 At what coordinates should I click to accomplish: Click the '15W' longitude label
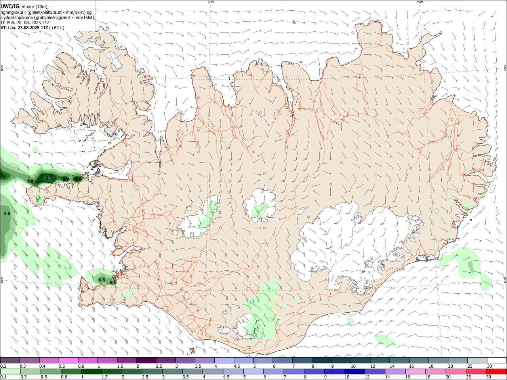click(419, 2)
